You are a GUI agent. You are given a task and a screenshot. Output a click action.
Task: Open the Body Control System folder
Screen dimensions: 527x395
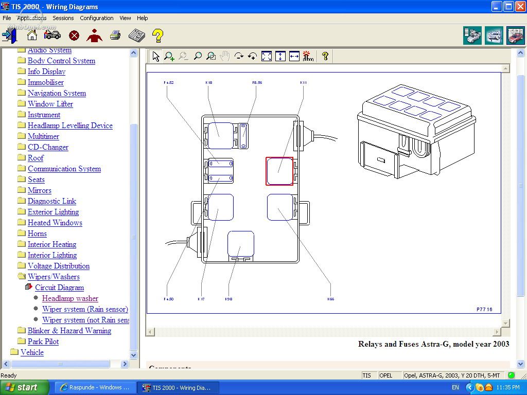click(61, 61)
